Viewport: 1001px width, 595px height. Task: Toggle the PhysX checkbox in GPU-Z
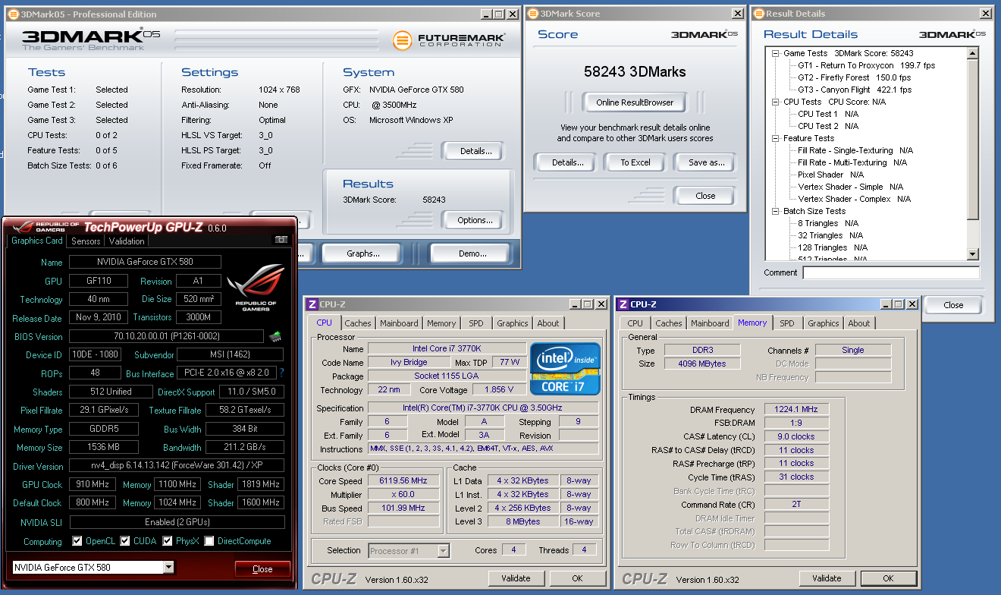point(168,541)
